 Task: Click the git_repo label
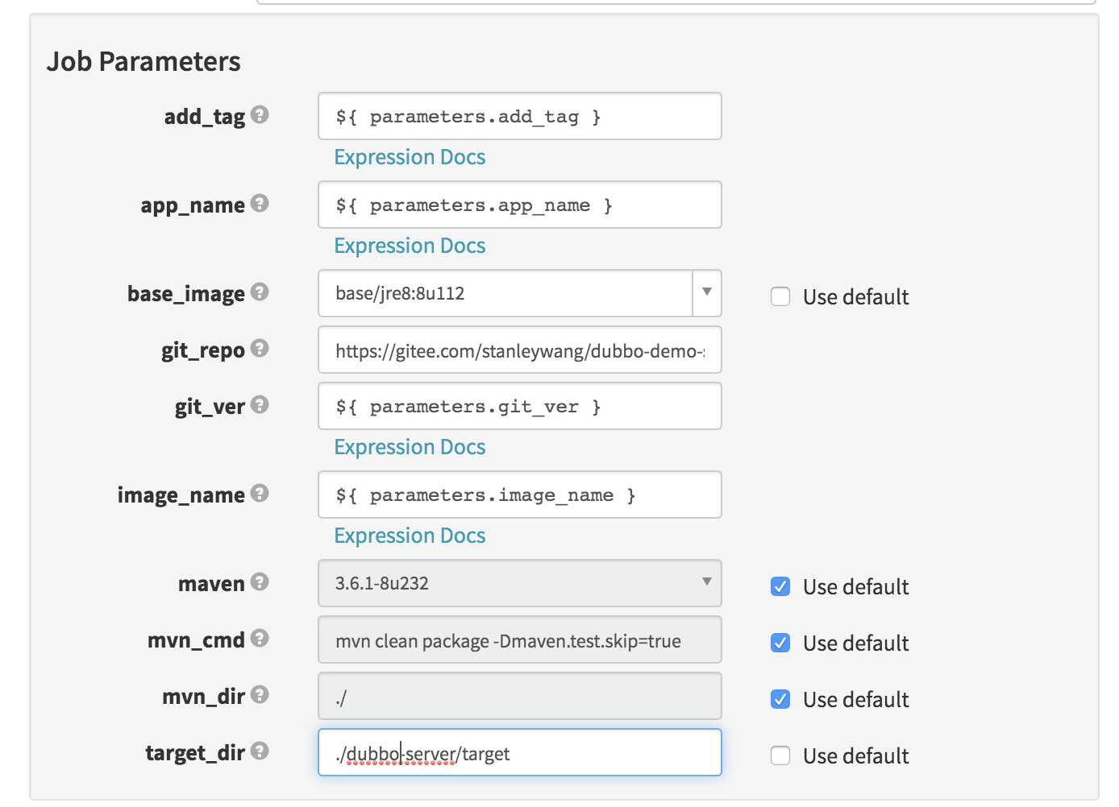click(203, 351)
